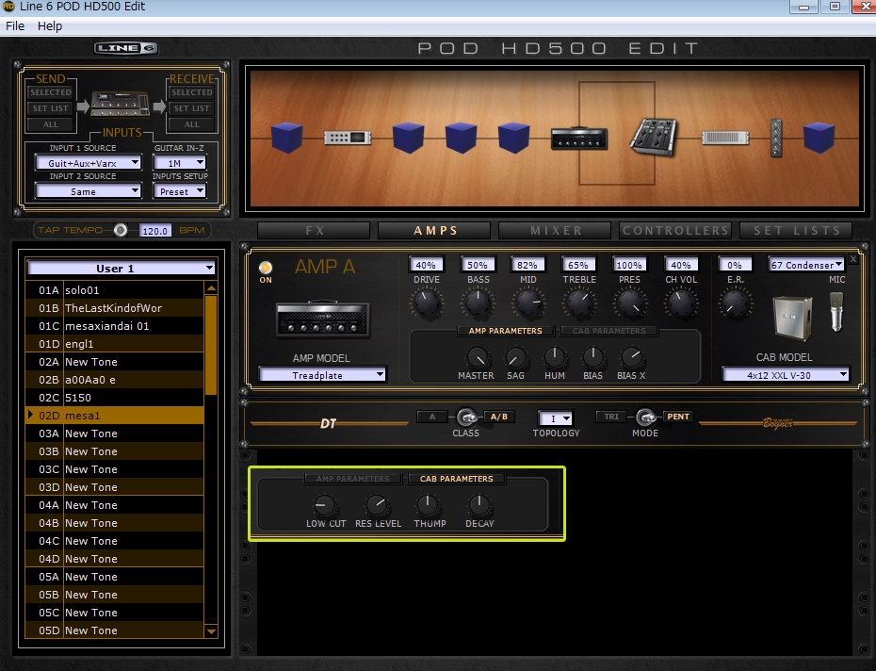Open the User 1 set list dropdown
This screenshot has height=671, width=876.
[122, 268]
